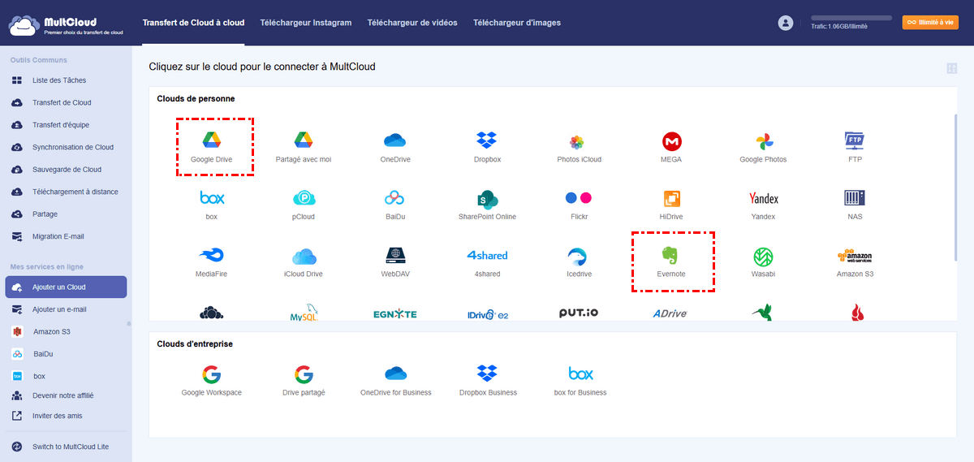Connect Google Photos service
Viewport: 974px width, 462px height.
763,147
